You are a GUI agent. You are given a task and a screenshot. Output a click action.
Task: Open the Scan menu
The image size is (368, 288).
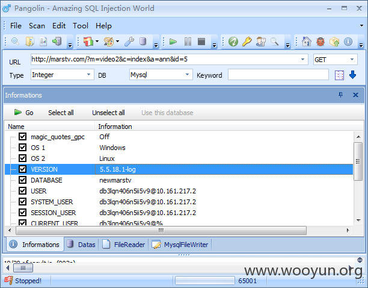coord(37,26)
